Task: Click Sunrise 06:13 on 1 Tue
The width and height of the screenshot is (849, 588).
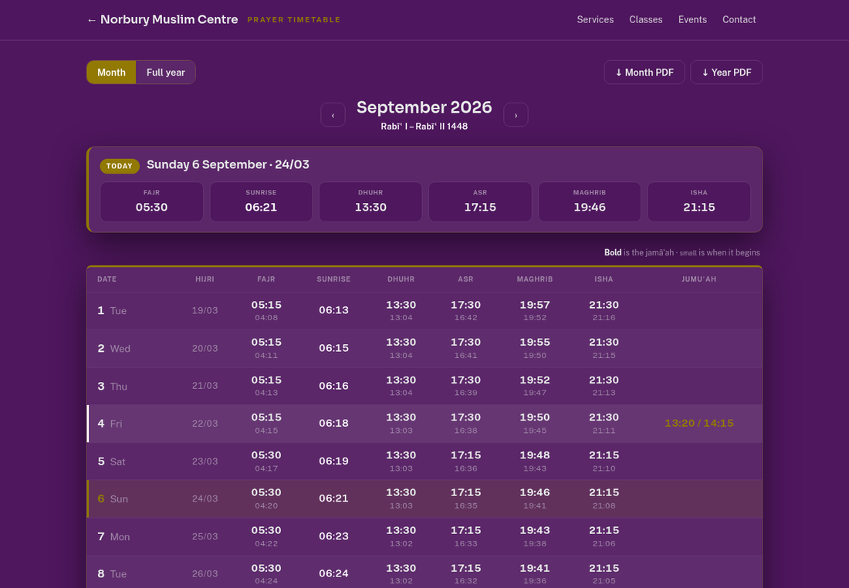Action: pos(333,310)
